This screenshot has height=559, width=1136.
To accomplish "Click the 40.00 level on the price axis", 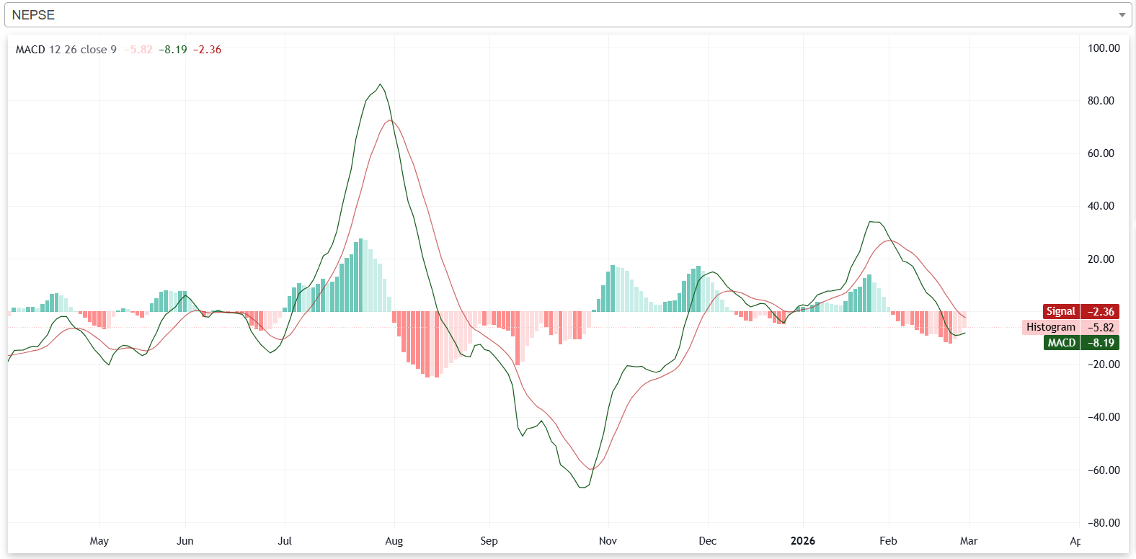I will [1101, 206].
